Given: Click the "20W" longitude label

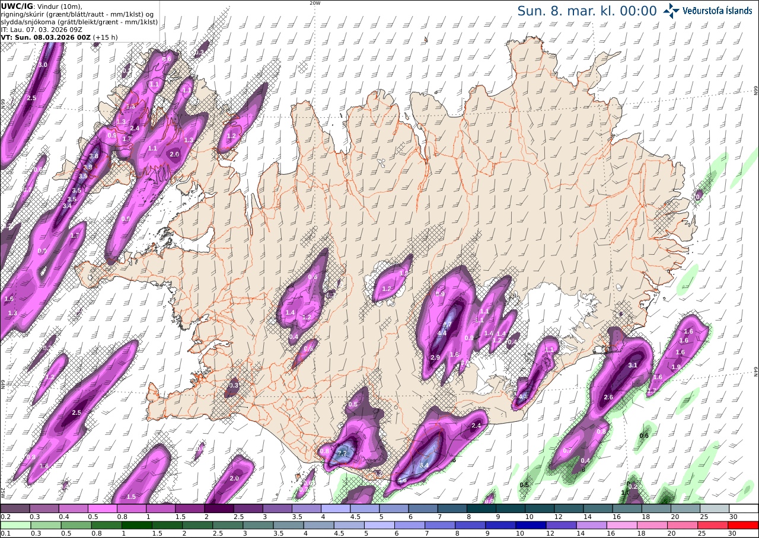Looking at the screenshot, I should 315,3.
